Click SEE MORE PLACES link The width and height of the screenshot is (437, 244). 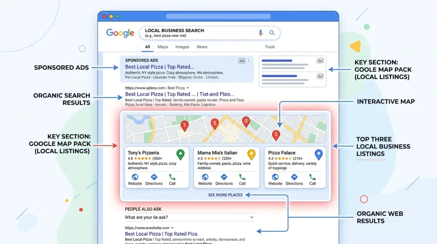[x=225, y=195]
